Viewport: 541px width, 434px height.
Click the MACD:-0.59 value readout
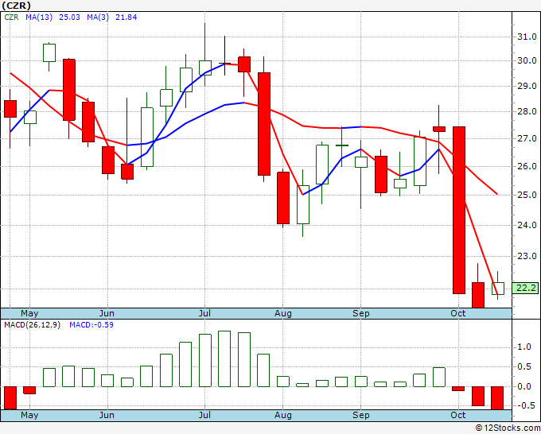pyautogui.click(x=91, y=325)
